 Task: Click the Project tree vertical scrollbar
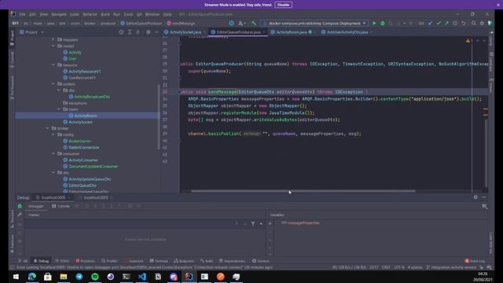pyautogui.click(x=159, y=117)
